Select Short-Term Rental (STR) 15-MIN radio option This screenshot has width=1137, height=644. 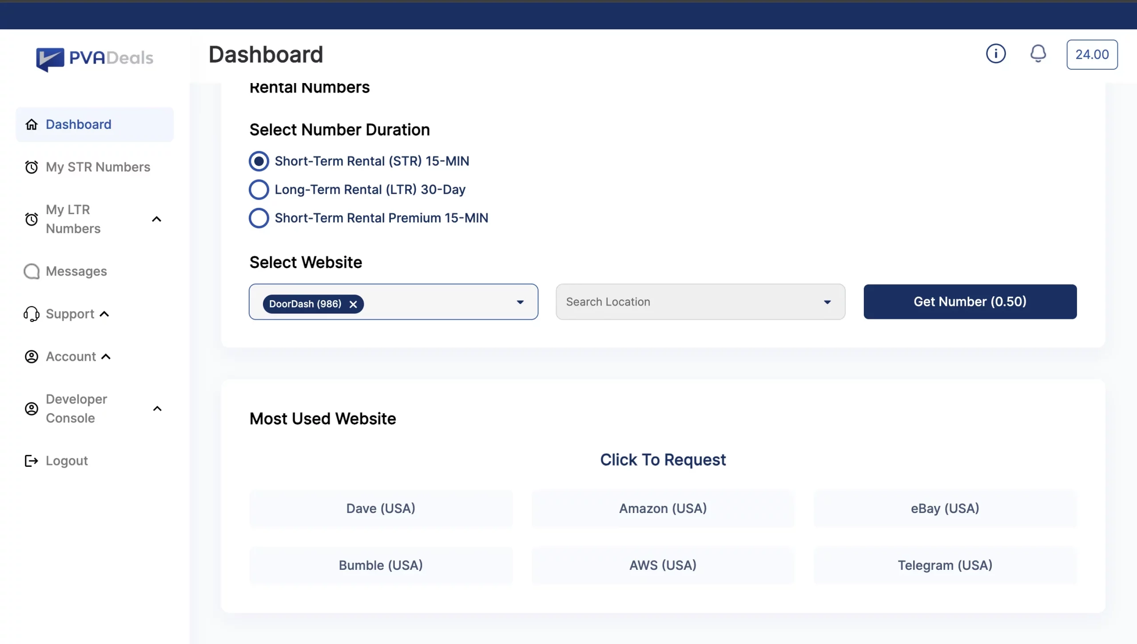click(x=259, y=161)
